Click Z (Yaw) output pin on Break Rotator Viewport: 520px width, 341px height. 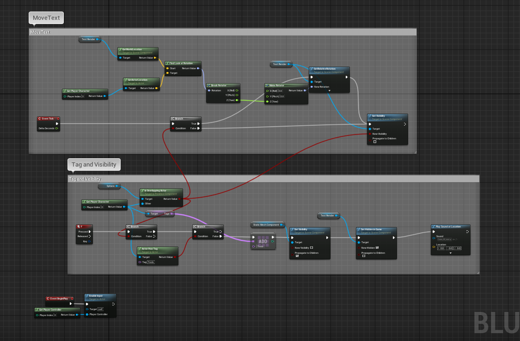coord(237,100)
